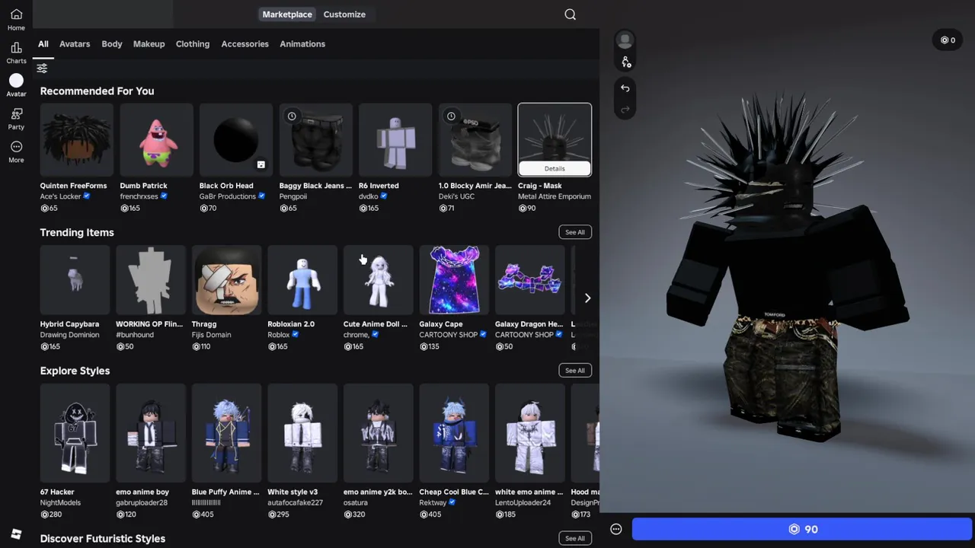Select the Dumb Patrick thumbnail
Image resolution: width=975 pixels, height=548 pixels.
tap(156, 140)
